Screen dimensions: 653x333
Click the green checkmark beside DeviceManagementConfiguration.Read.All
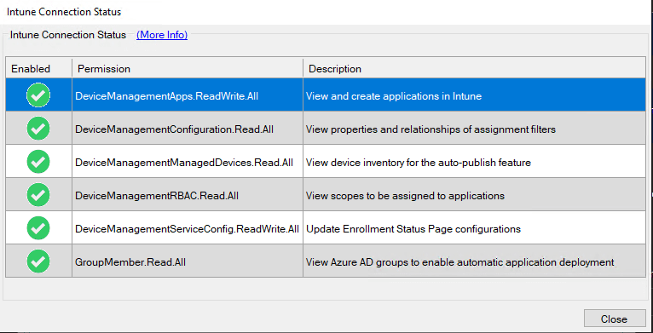coord(38,129)
